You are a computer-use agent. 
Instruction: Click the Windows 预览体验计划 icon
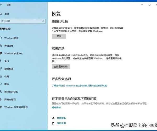pyautogui.click(x=1, y=107)
